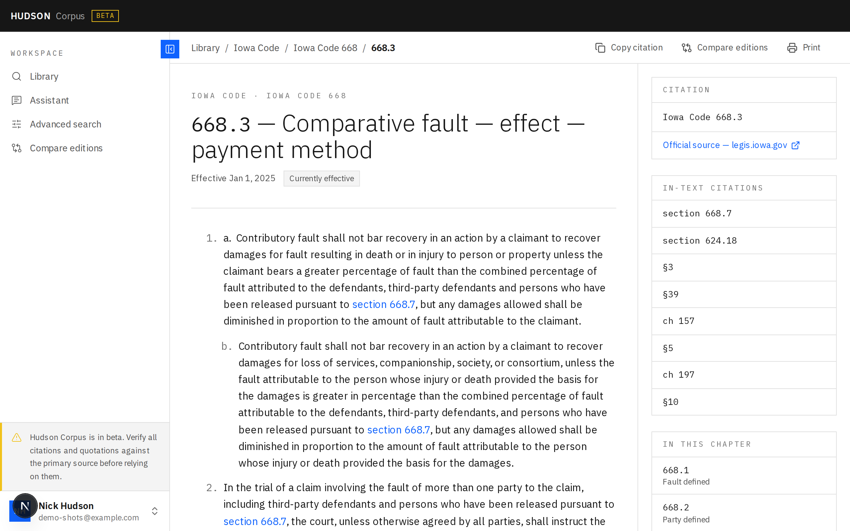Open 668.1 Fault defined in chapter list
This screenshot has height=531, width=850.
743,476
